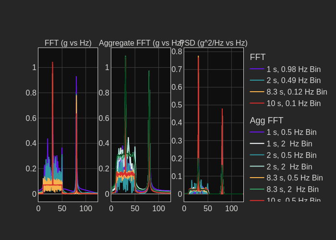
Task: Toggle Agg FFT '1 s, 0.5 Hz Bin' entry
Action: click(x=291, y=132)
